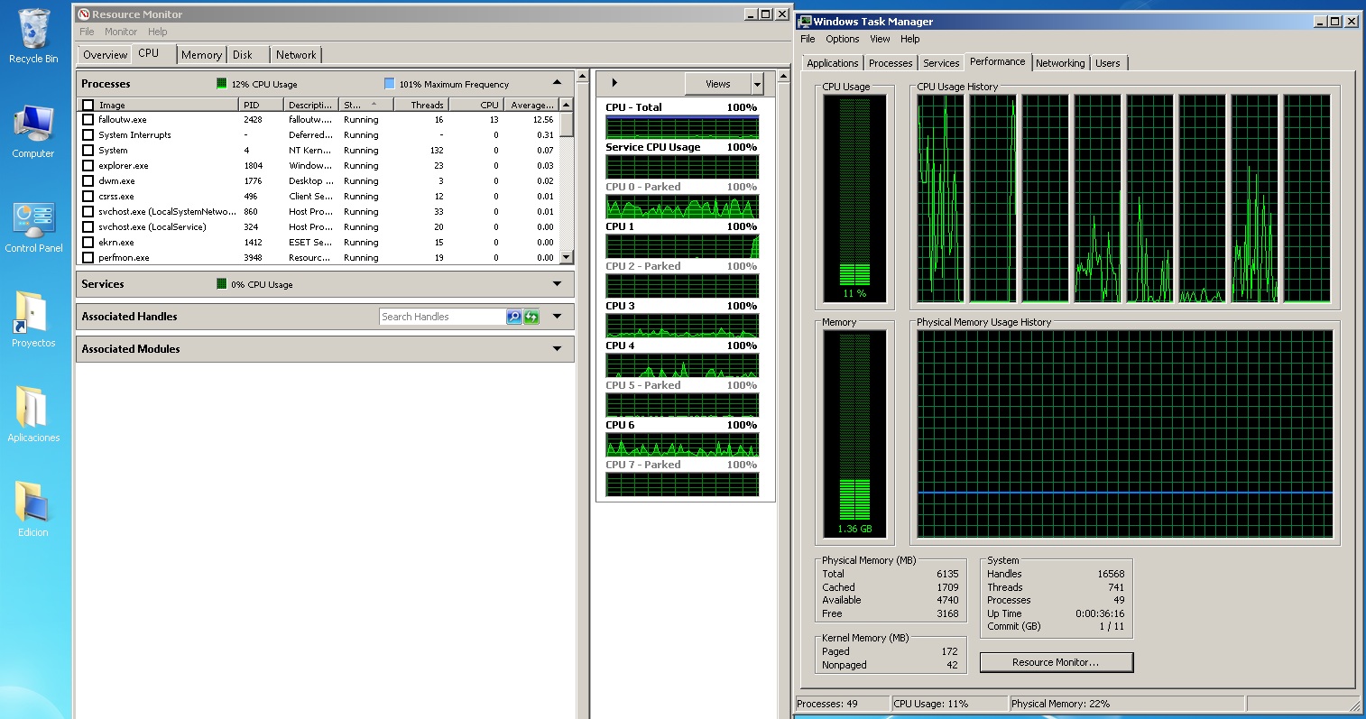Sort by the Average CPU column
The width and height of the screenshot is (1366, 719).
click(x=531, y=105)
